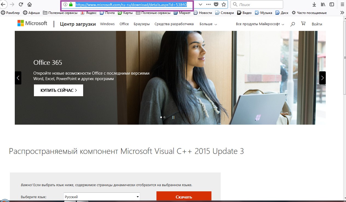Viewport: 346px width, 202px height.
Task: Click into the Поиск search box
Action: [x=257, y=4]
